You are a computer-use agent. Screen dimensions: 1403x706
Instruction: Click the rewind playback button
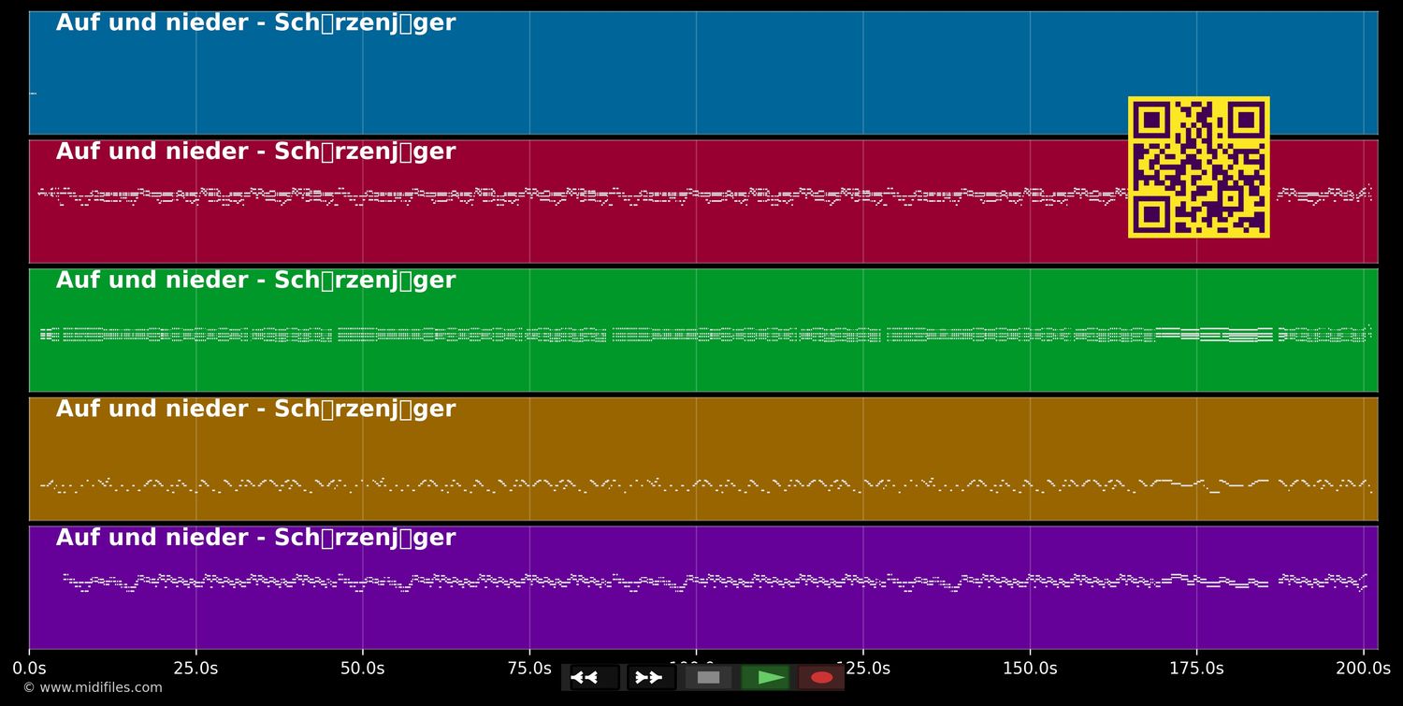click(595, 678)
